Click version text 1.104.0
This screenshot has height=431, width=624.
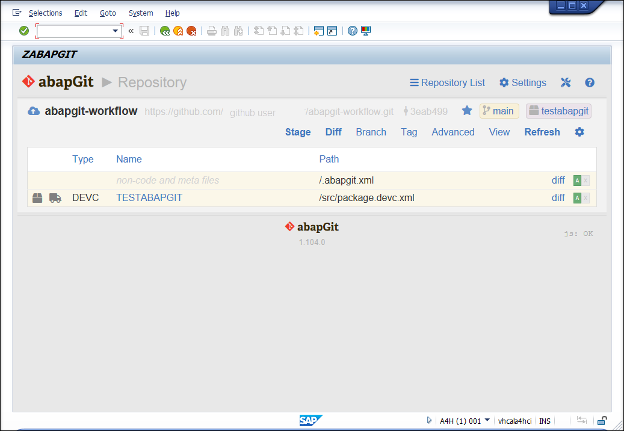tap(312, 242)
